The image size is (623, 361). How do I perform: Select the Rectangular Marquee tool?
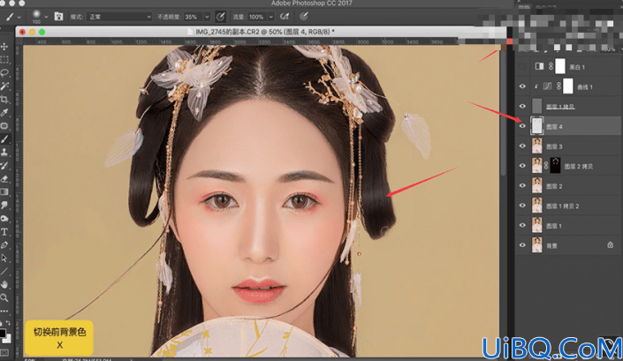pos(4,60)
